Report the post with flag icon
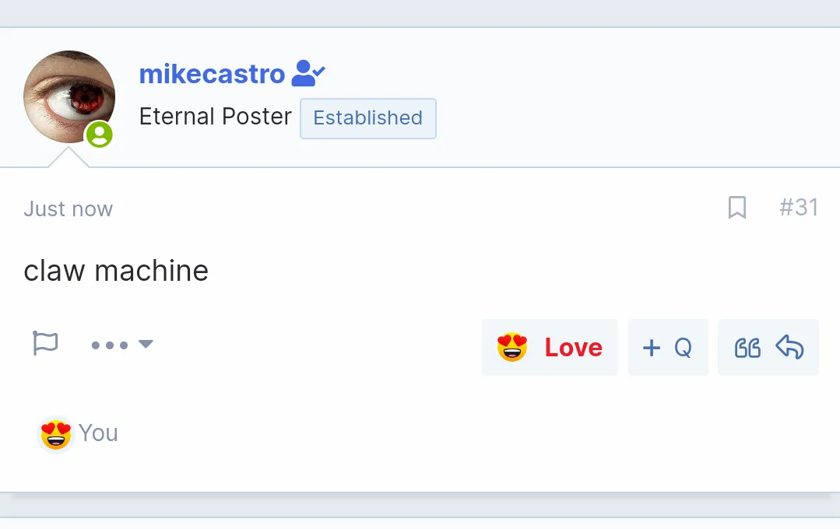840x529 pixels. click(45, 343)
